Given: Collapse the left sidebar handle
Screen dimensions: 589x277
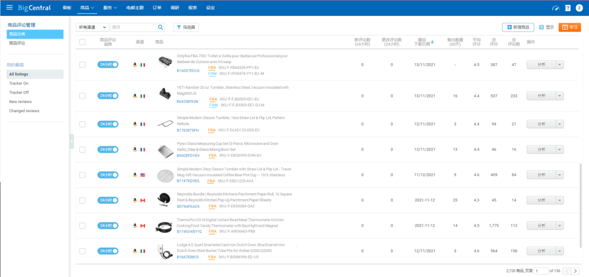Looking at the screenshot, I should coord(71,141).
